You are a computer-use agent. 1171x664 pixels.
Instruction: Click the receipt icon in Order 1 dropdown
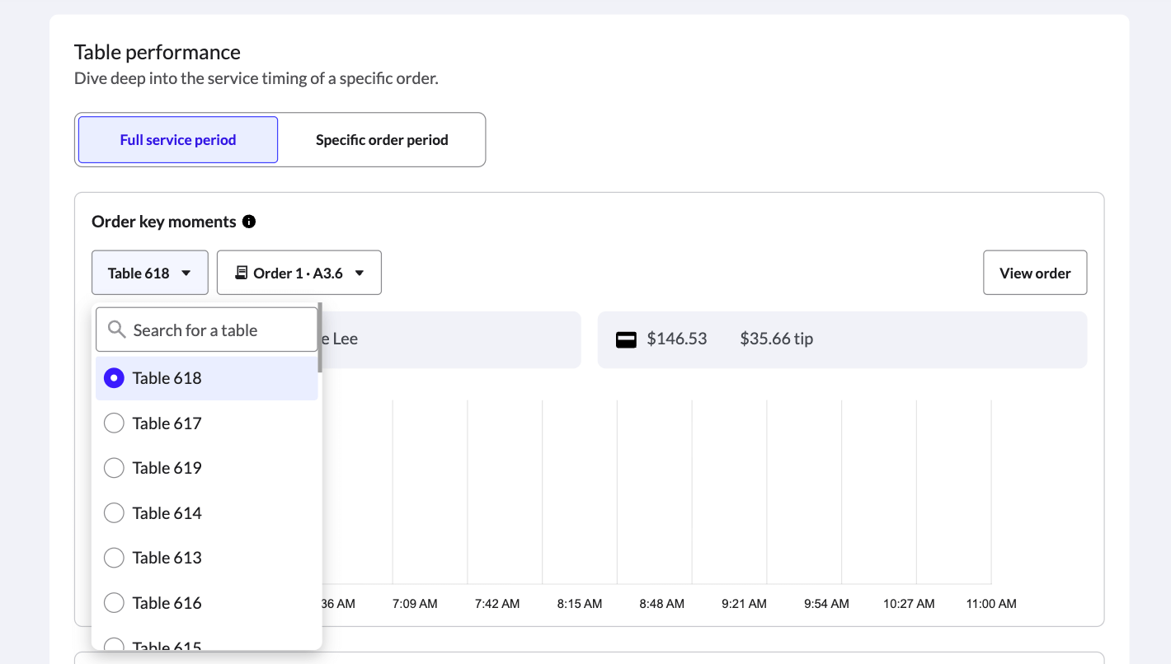coord(241,273)
